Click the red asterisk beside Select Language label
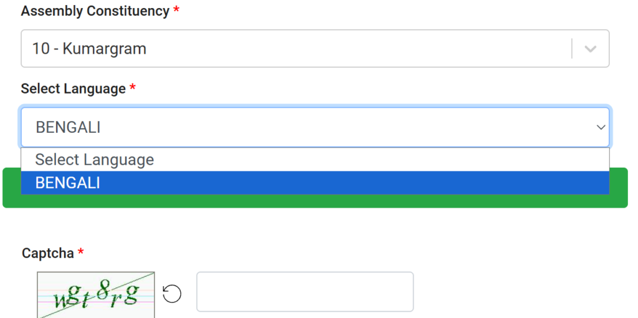 [132, 89]
